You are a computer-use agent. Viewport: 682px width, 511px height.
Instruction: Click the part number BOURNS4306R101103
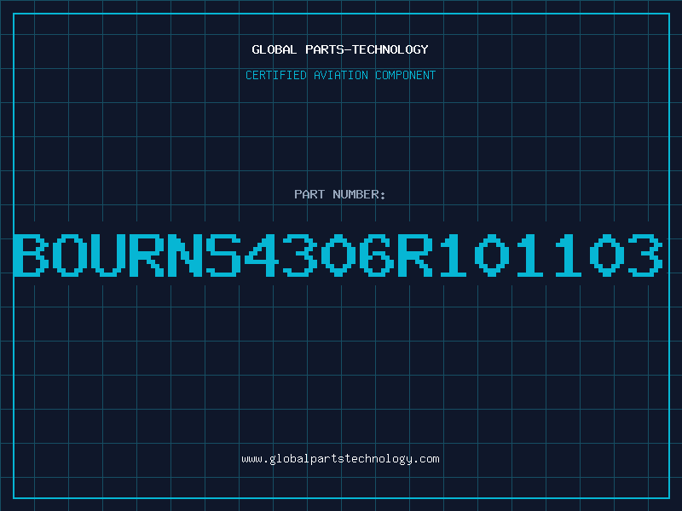(338, 255)
